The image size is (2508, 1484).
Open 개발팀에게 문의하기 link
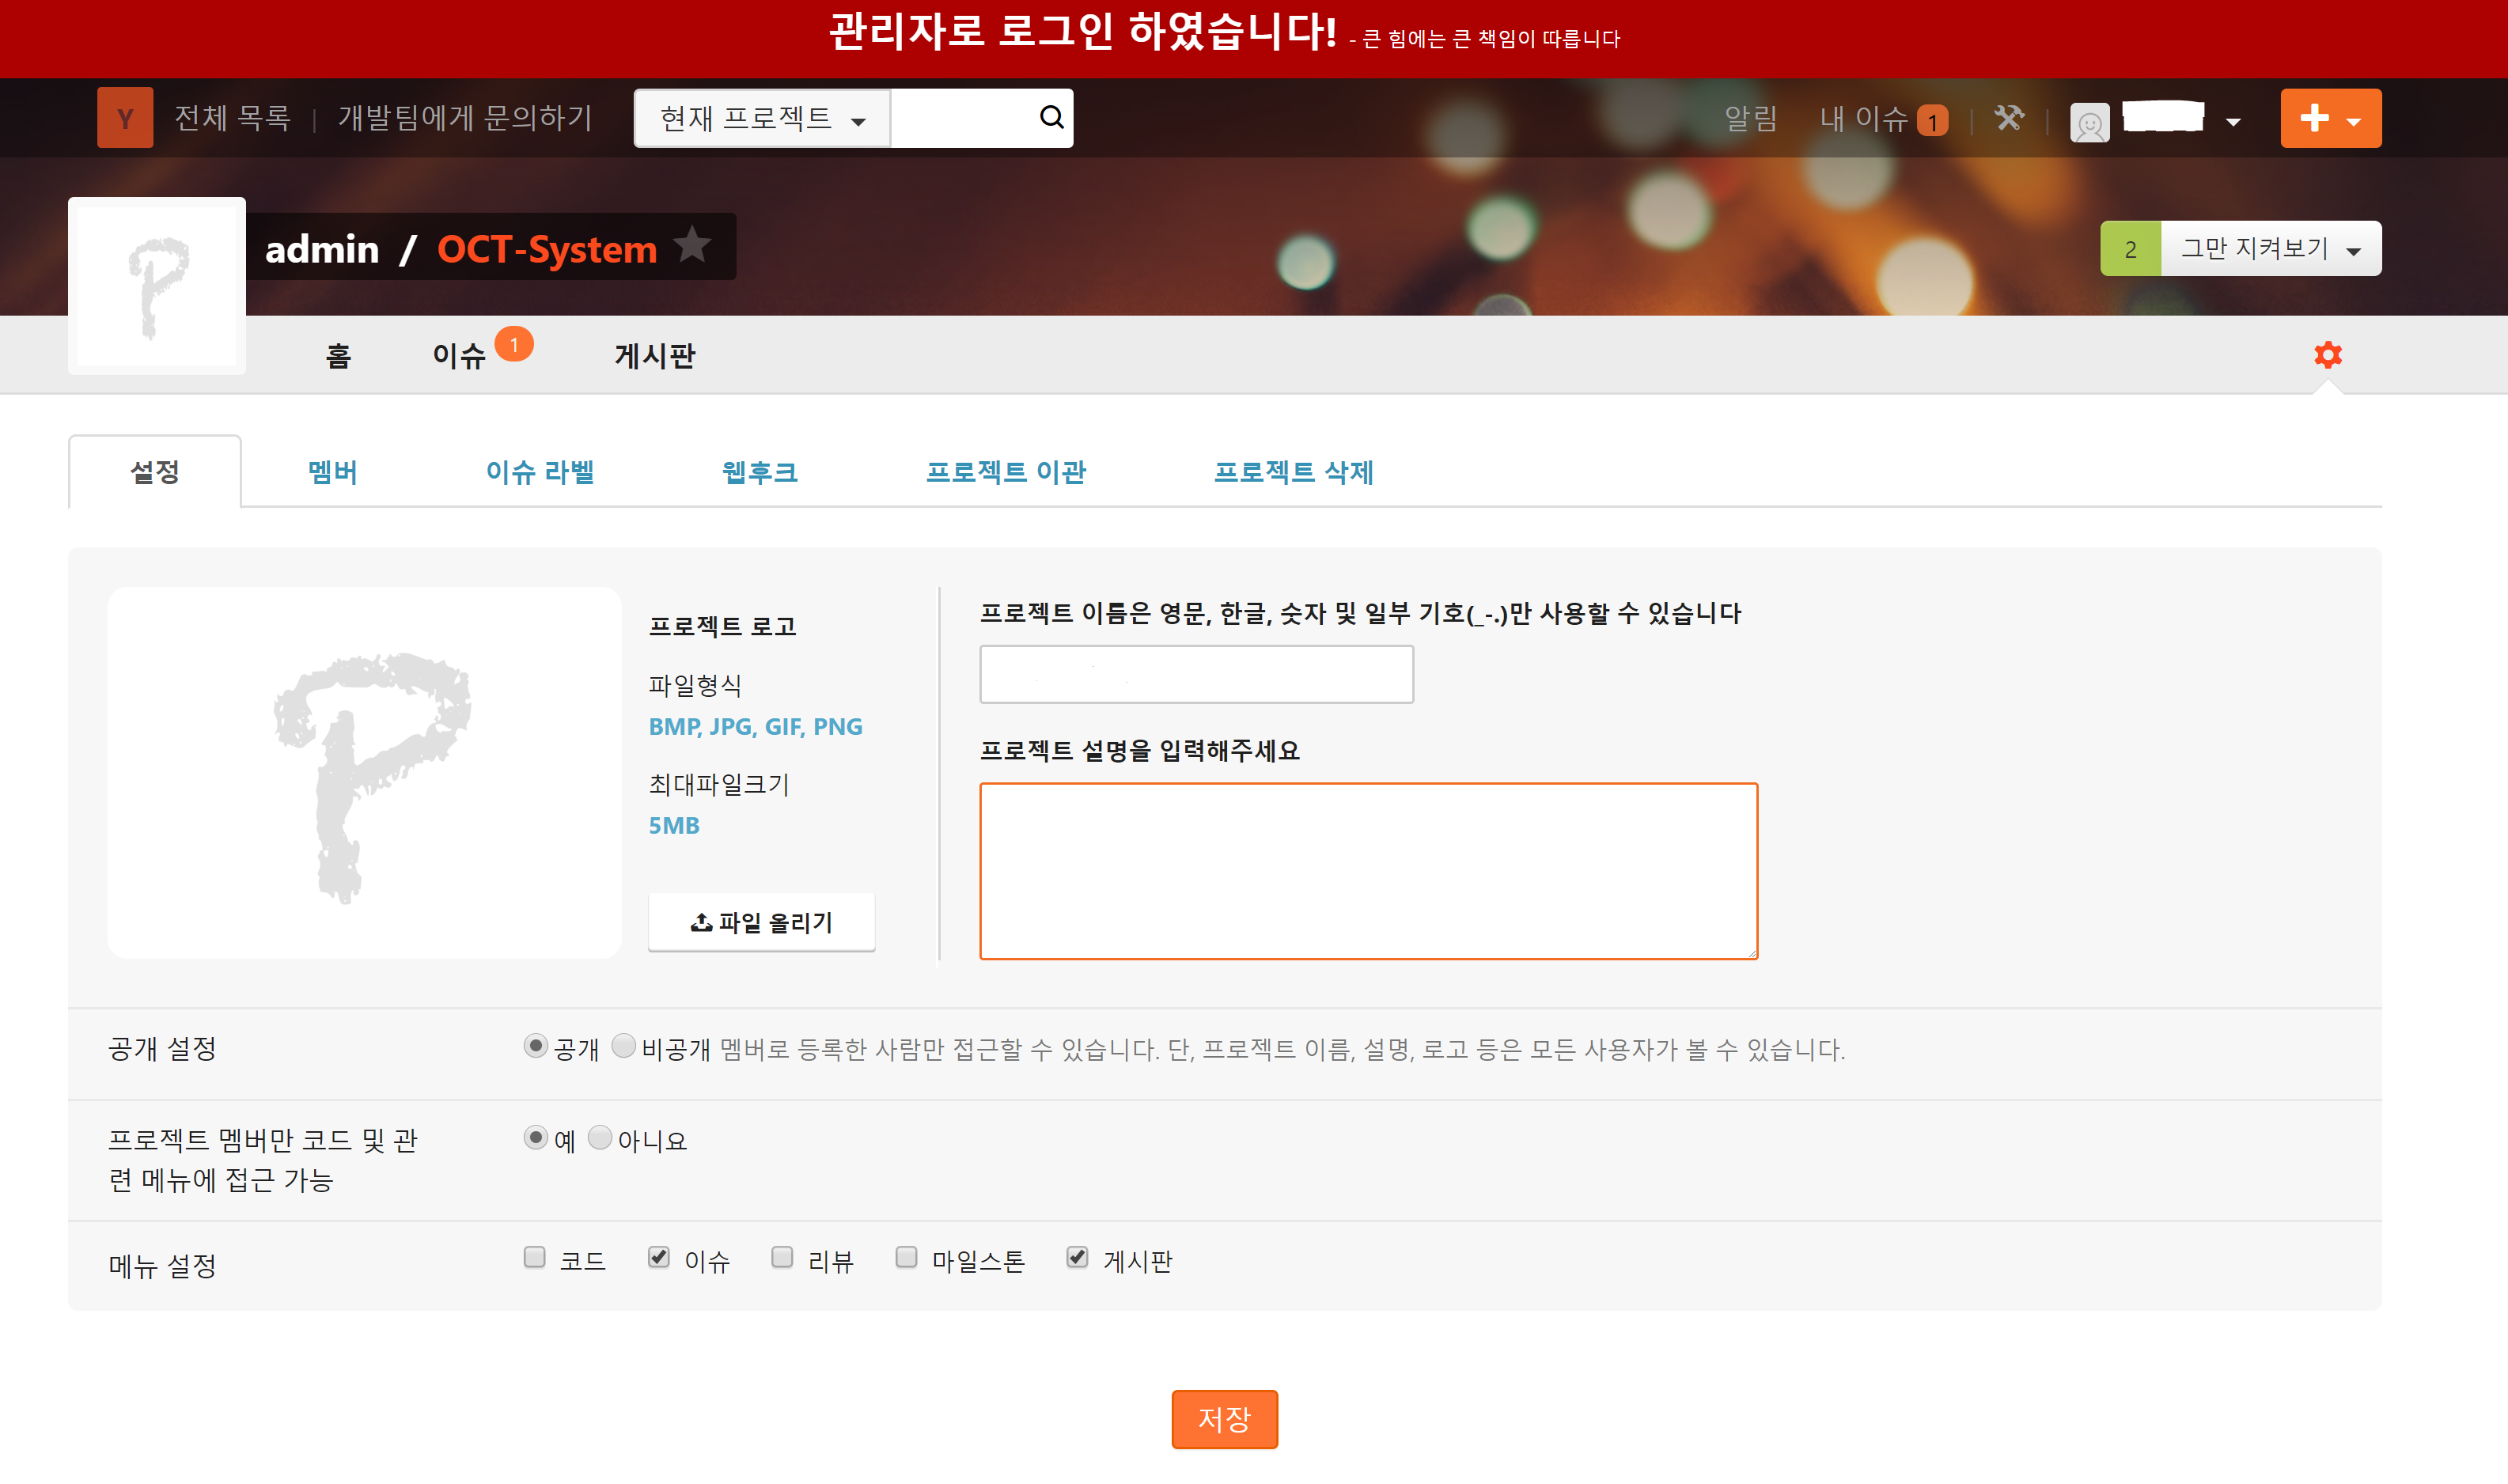pyautogui.click(x=465, y=117)
